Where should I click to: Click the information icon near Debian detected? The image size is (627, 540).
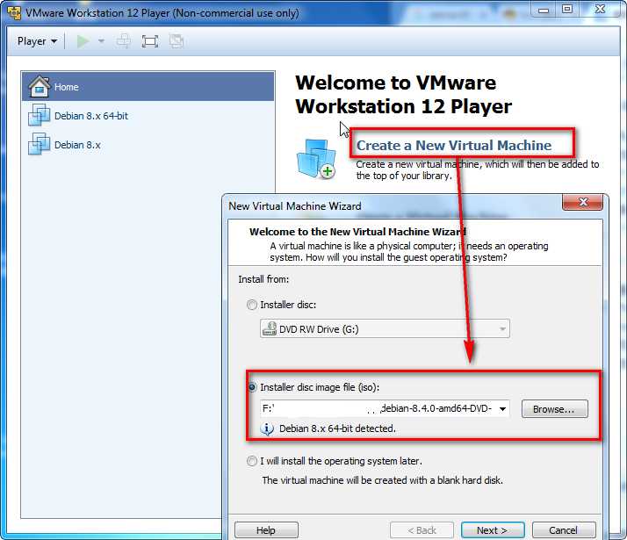tap(267, 428)
